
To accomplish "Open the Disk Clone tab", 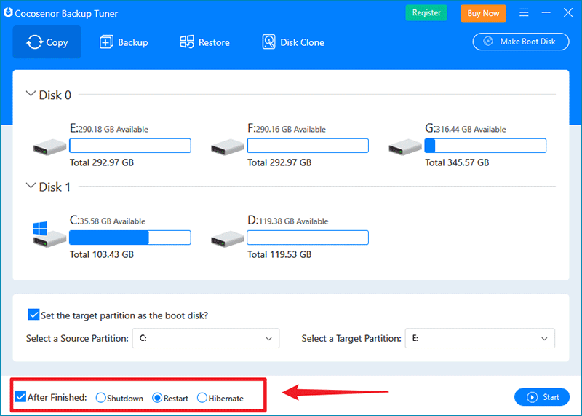I will (x=293, y=42).
